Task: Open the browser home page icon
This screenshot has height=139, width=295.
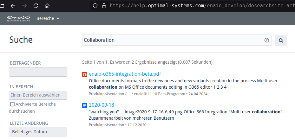Action: (47, 6)
